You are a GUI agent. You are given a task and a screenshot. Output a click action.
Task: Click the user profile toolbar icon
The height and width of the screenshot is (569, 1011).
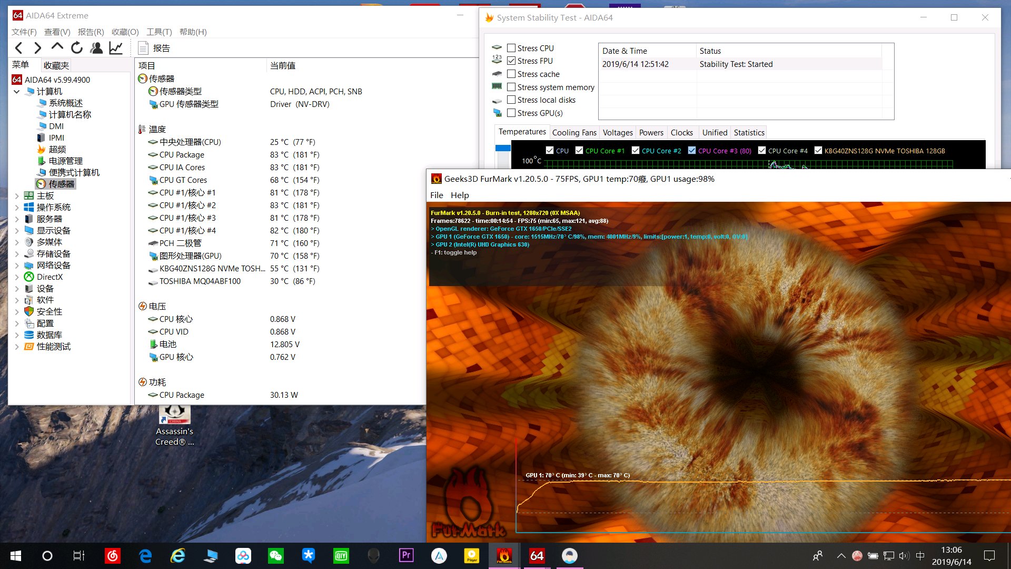click(x=96, y=48)
